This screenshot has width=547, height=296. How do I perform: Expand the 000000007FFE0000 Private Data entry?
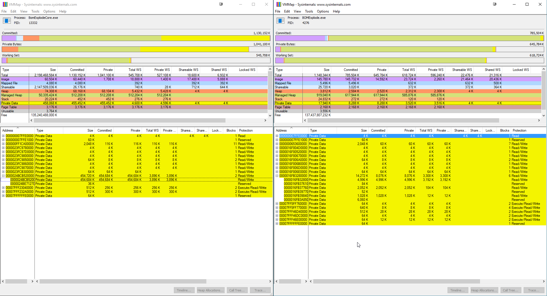[x=3, y=136]
